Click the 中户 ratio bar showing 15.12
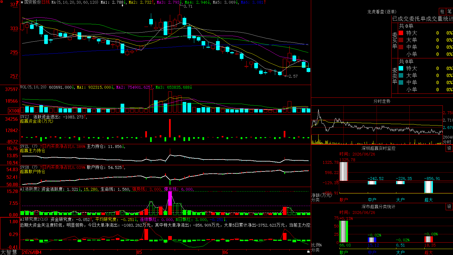This screenshot has height=255, width=453. pos(372,240)
